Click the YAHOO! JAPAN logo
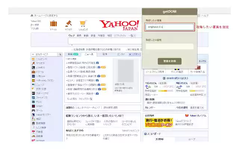 coord(119,25)
